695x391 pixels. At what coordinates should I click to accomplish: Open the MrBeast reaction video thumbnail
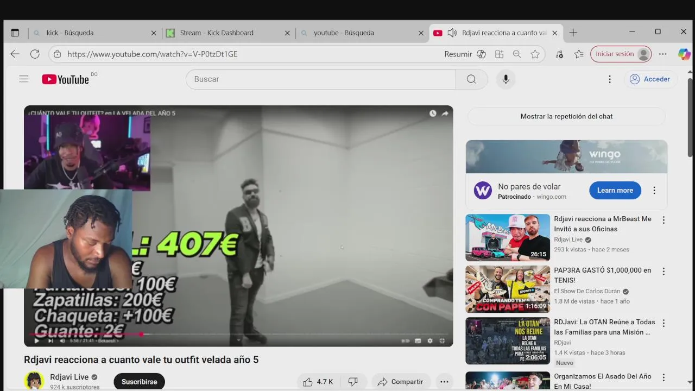(508, 238)
